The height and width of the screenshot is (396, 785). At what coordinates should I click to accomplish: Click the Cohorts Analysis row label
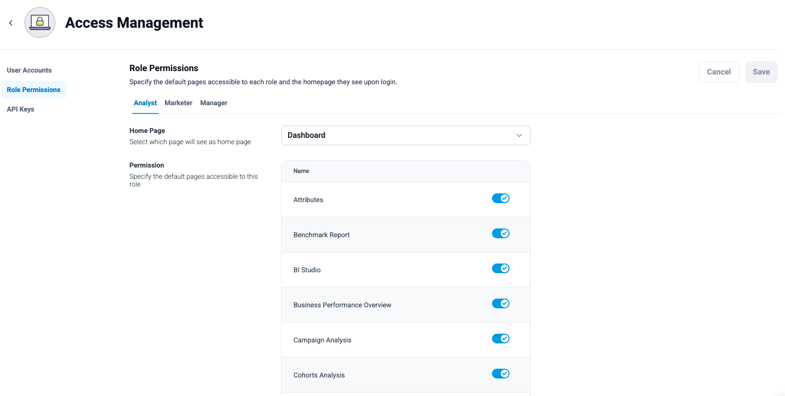pos(319,375)
